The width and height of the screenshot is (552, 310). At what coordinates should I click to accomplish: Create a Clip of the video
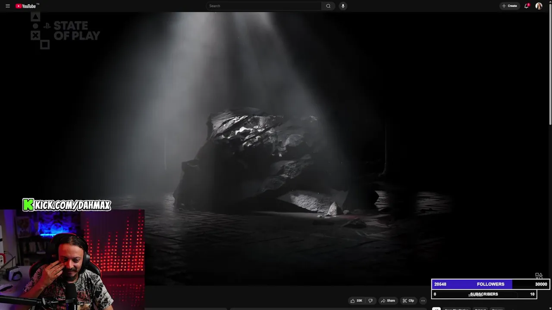click(408, 301)
